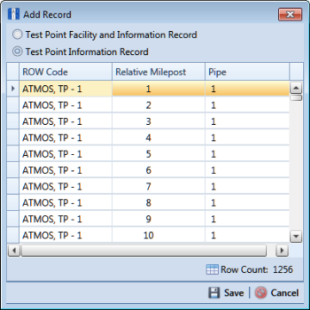Select the row header for milepost 2

13,105
